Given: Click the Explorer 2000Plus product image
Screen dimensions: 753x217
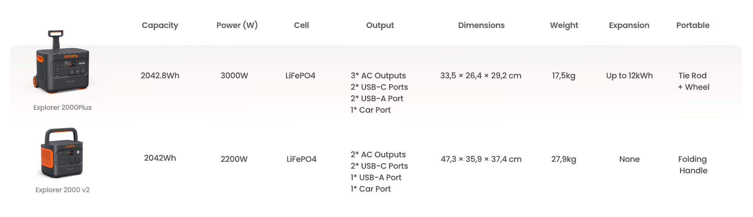Looking at the screenshot, I should pos(62,62).
